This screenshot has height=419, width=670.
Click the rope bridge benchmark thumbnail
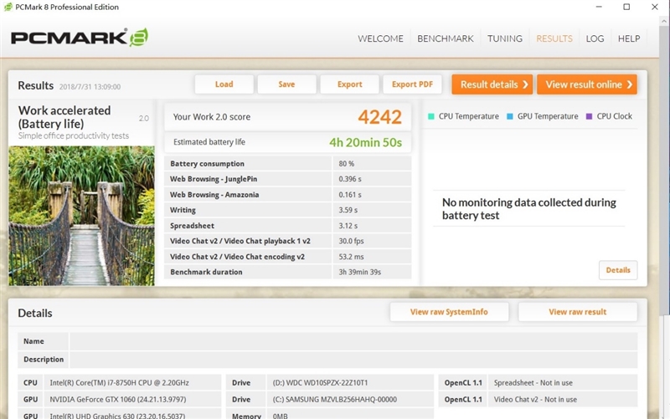click(81, 216)
